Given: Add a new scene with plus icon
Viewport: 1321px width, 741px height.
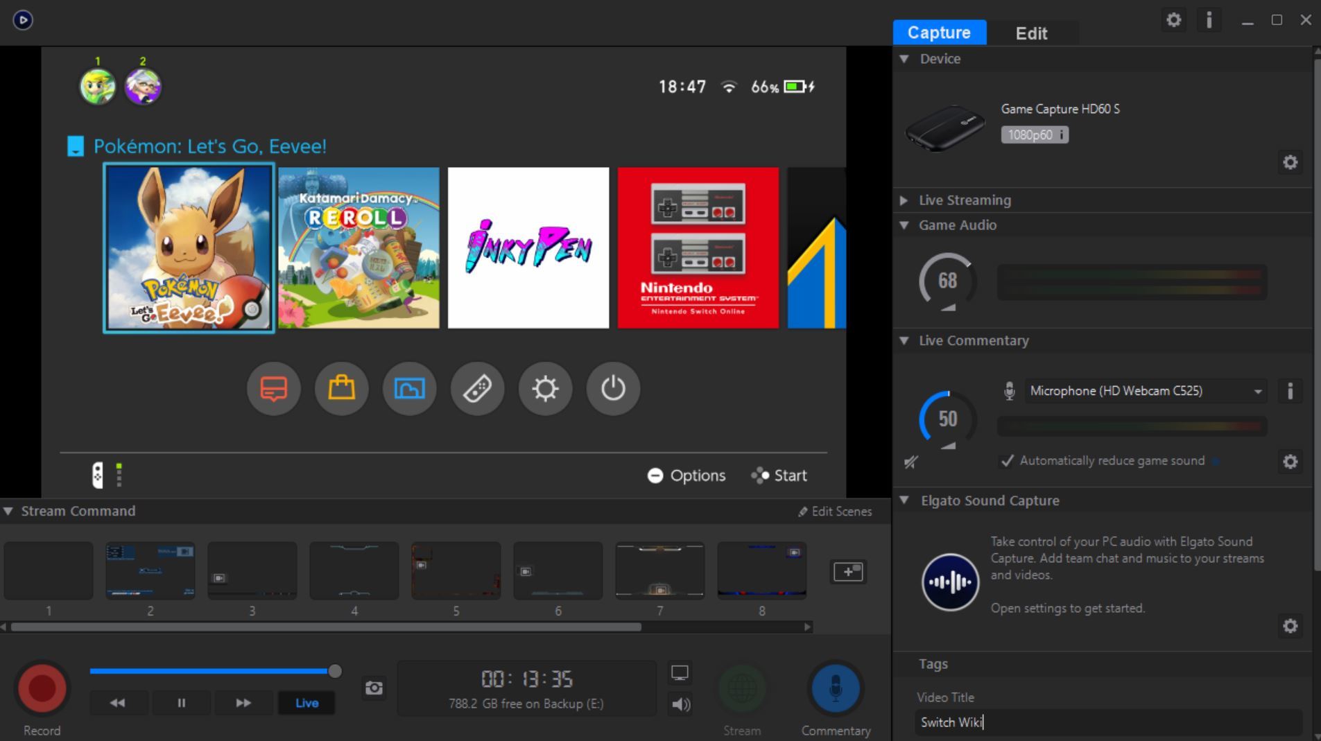Looking at the screenshot, I should tap(847, 571).
